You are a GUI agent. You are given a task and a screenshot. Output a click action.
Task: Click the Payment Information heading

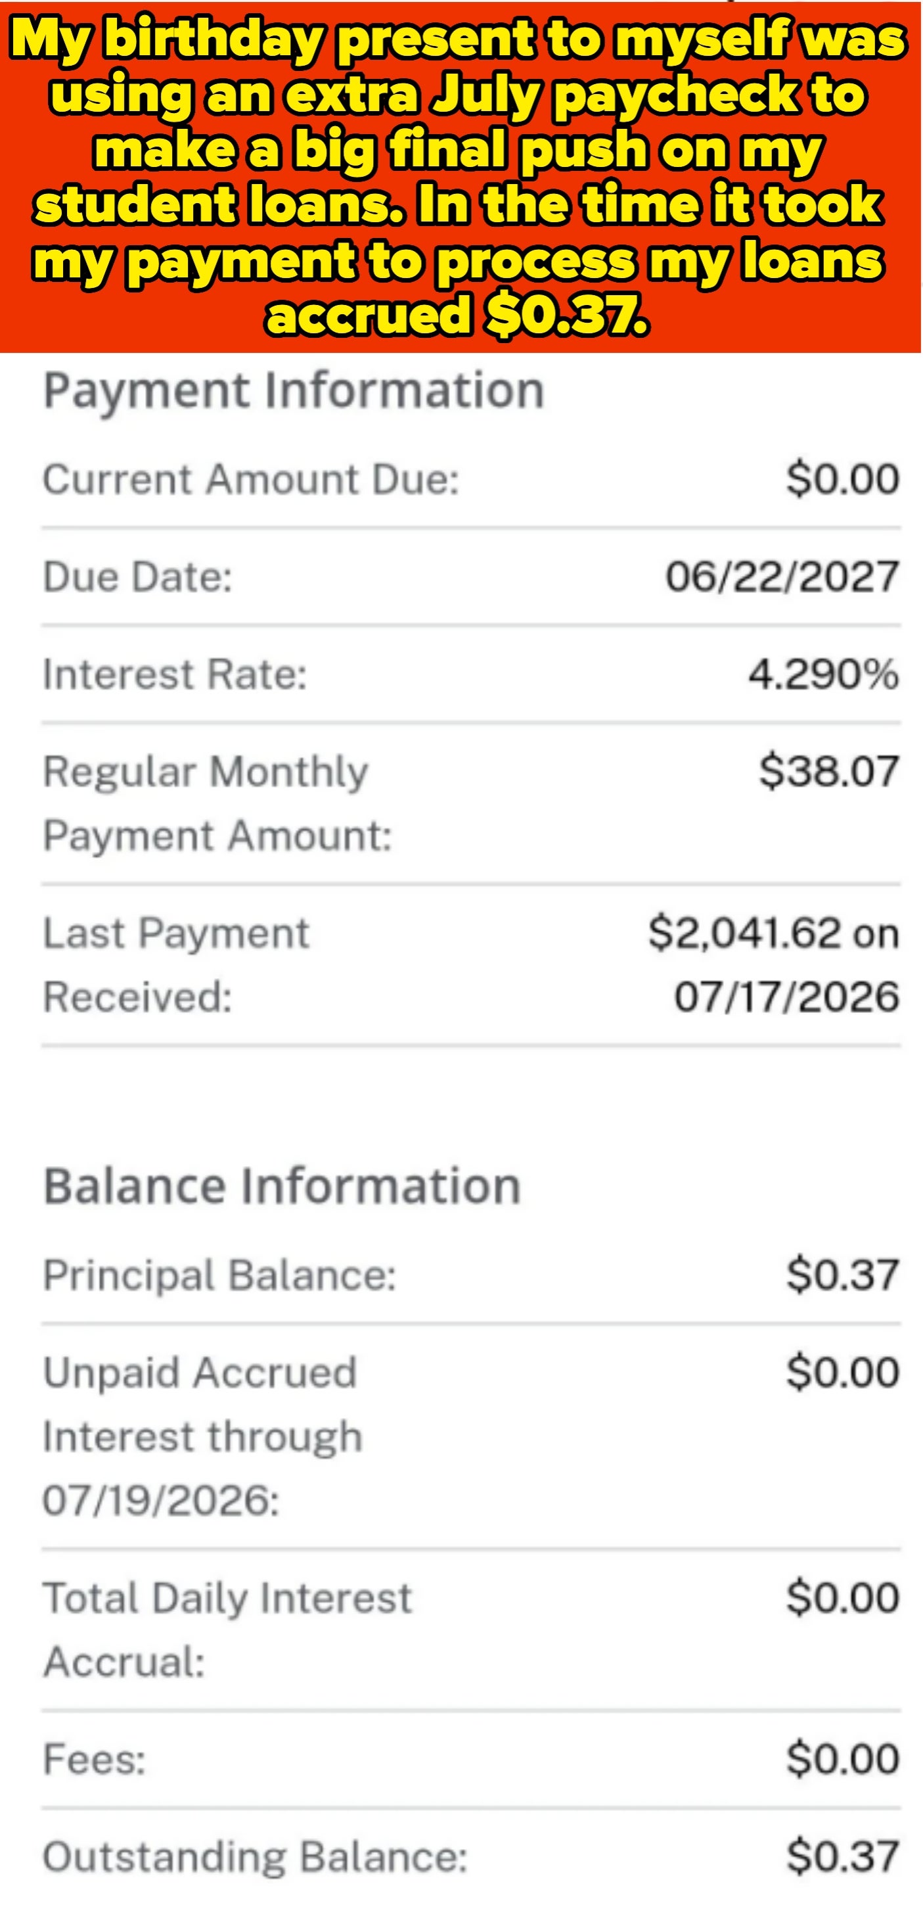tap(294, 391)
